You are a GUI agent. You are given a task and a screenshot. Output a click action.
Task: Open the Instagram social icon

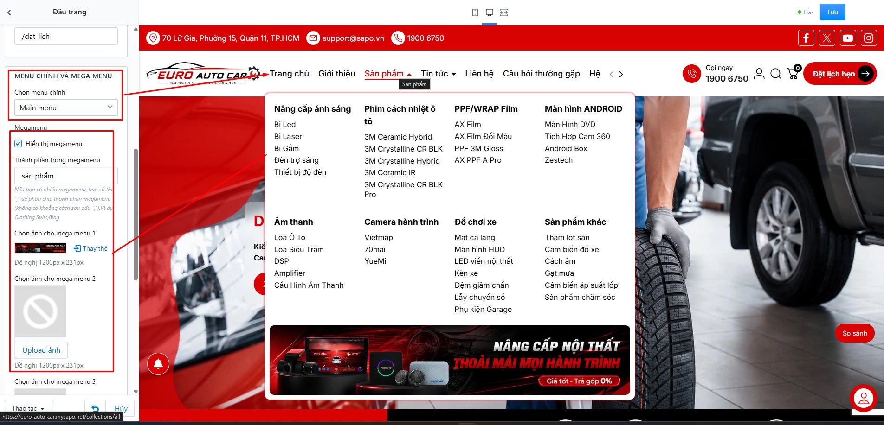pos(869,38)
